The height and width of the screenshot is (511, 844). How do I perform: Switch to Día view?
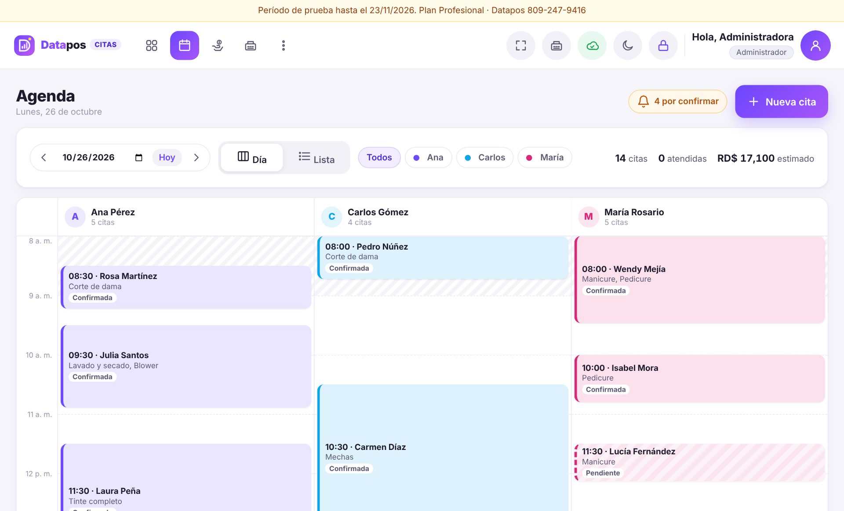pos(252,157)
